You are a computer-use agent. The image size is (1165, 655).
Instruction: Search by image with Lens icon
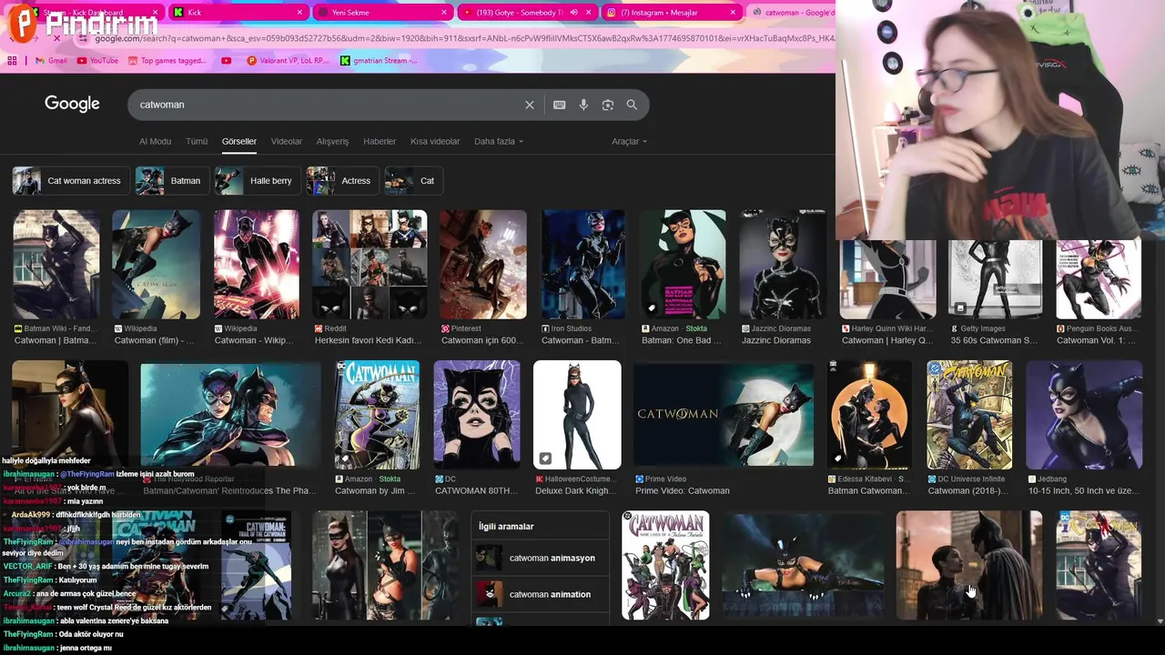coord(608,105)
